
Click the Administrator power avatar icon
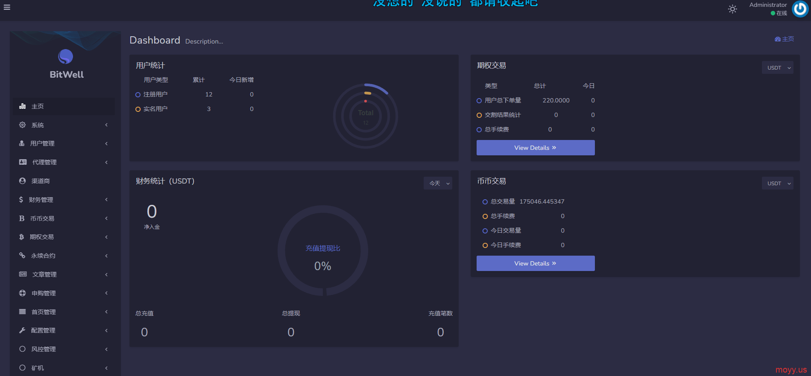pyautogui.click(x=800, y=9)
